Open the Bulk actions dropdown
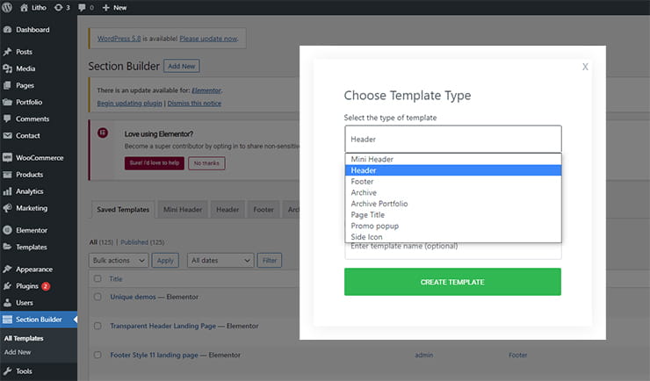650x381 pixels. (x=118, y=261)
